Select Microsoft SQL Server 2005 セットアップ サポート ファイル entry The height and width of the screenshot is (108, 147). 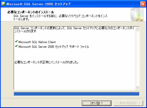tap(54, 47)
